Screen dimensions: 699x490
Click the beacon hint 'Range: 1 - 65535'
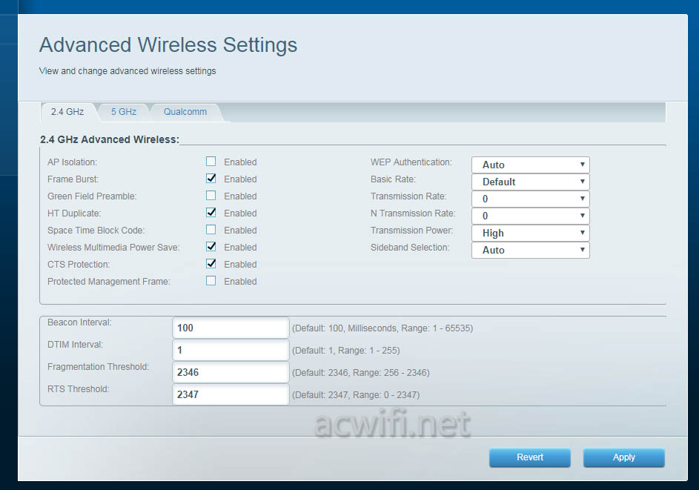[x=436, y=328]
